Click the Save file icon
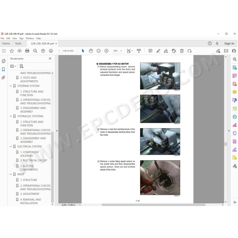This screenshot has height=238, width=238. 4,51
